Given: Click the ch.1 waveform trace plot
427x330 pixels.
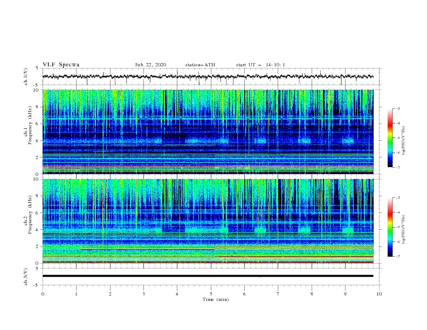Looking at the screenshot, I should click(x=208, y=77).
